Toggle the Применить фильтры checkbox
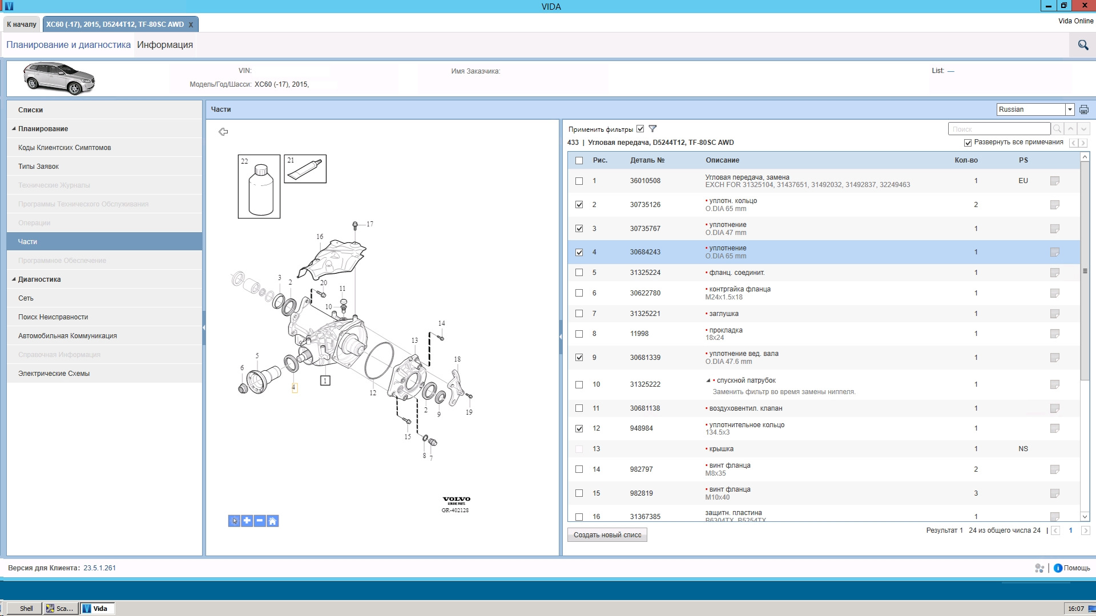Screen dimensions: 1096x616 pos(640,129)
